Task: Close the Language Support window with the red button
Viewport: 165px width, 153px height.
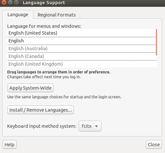Action: click(x=4, y=2)
